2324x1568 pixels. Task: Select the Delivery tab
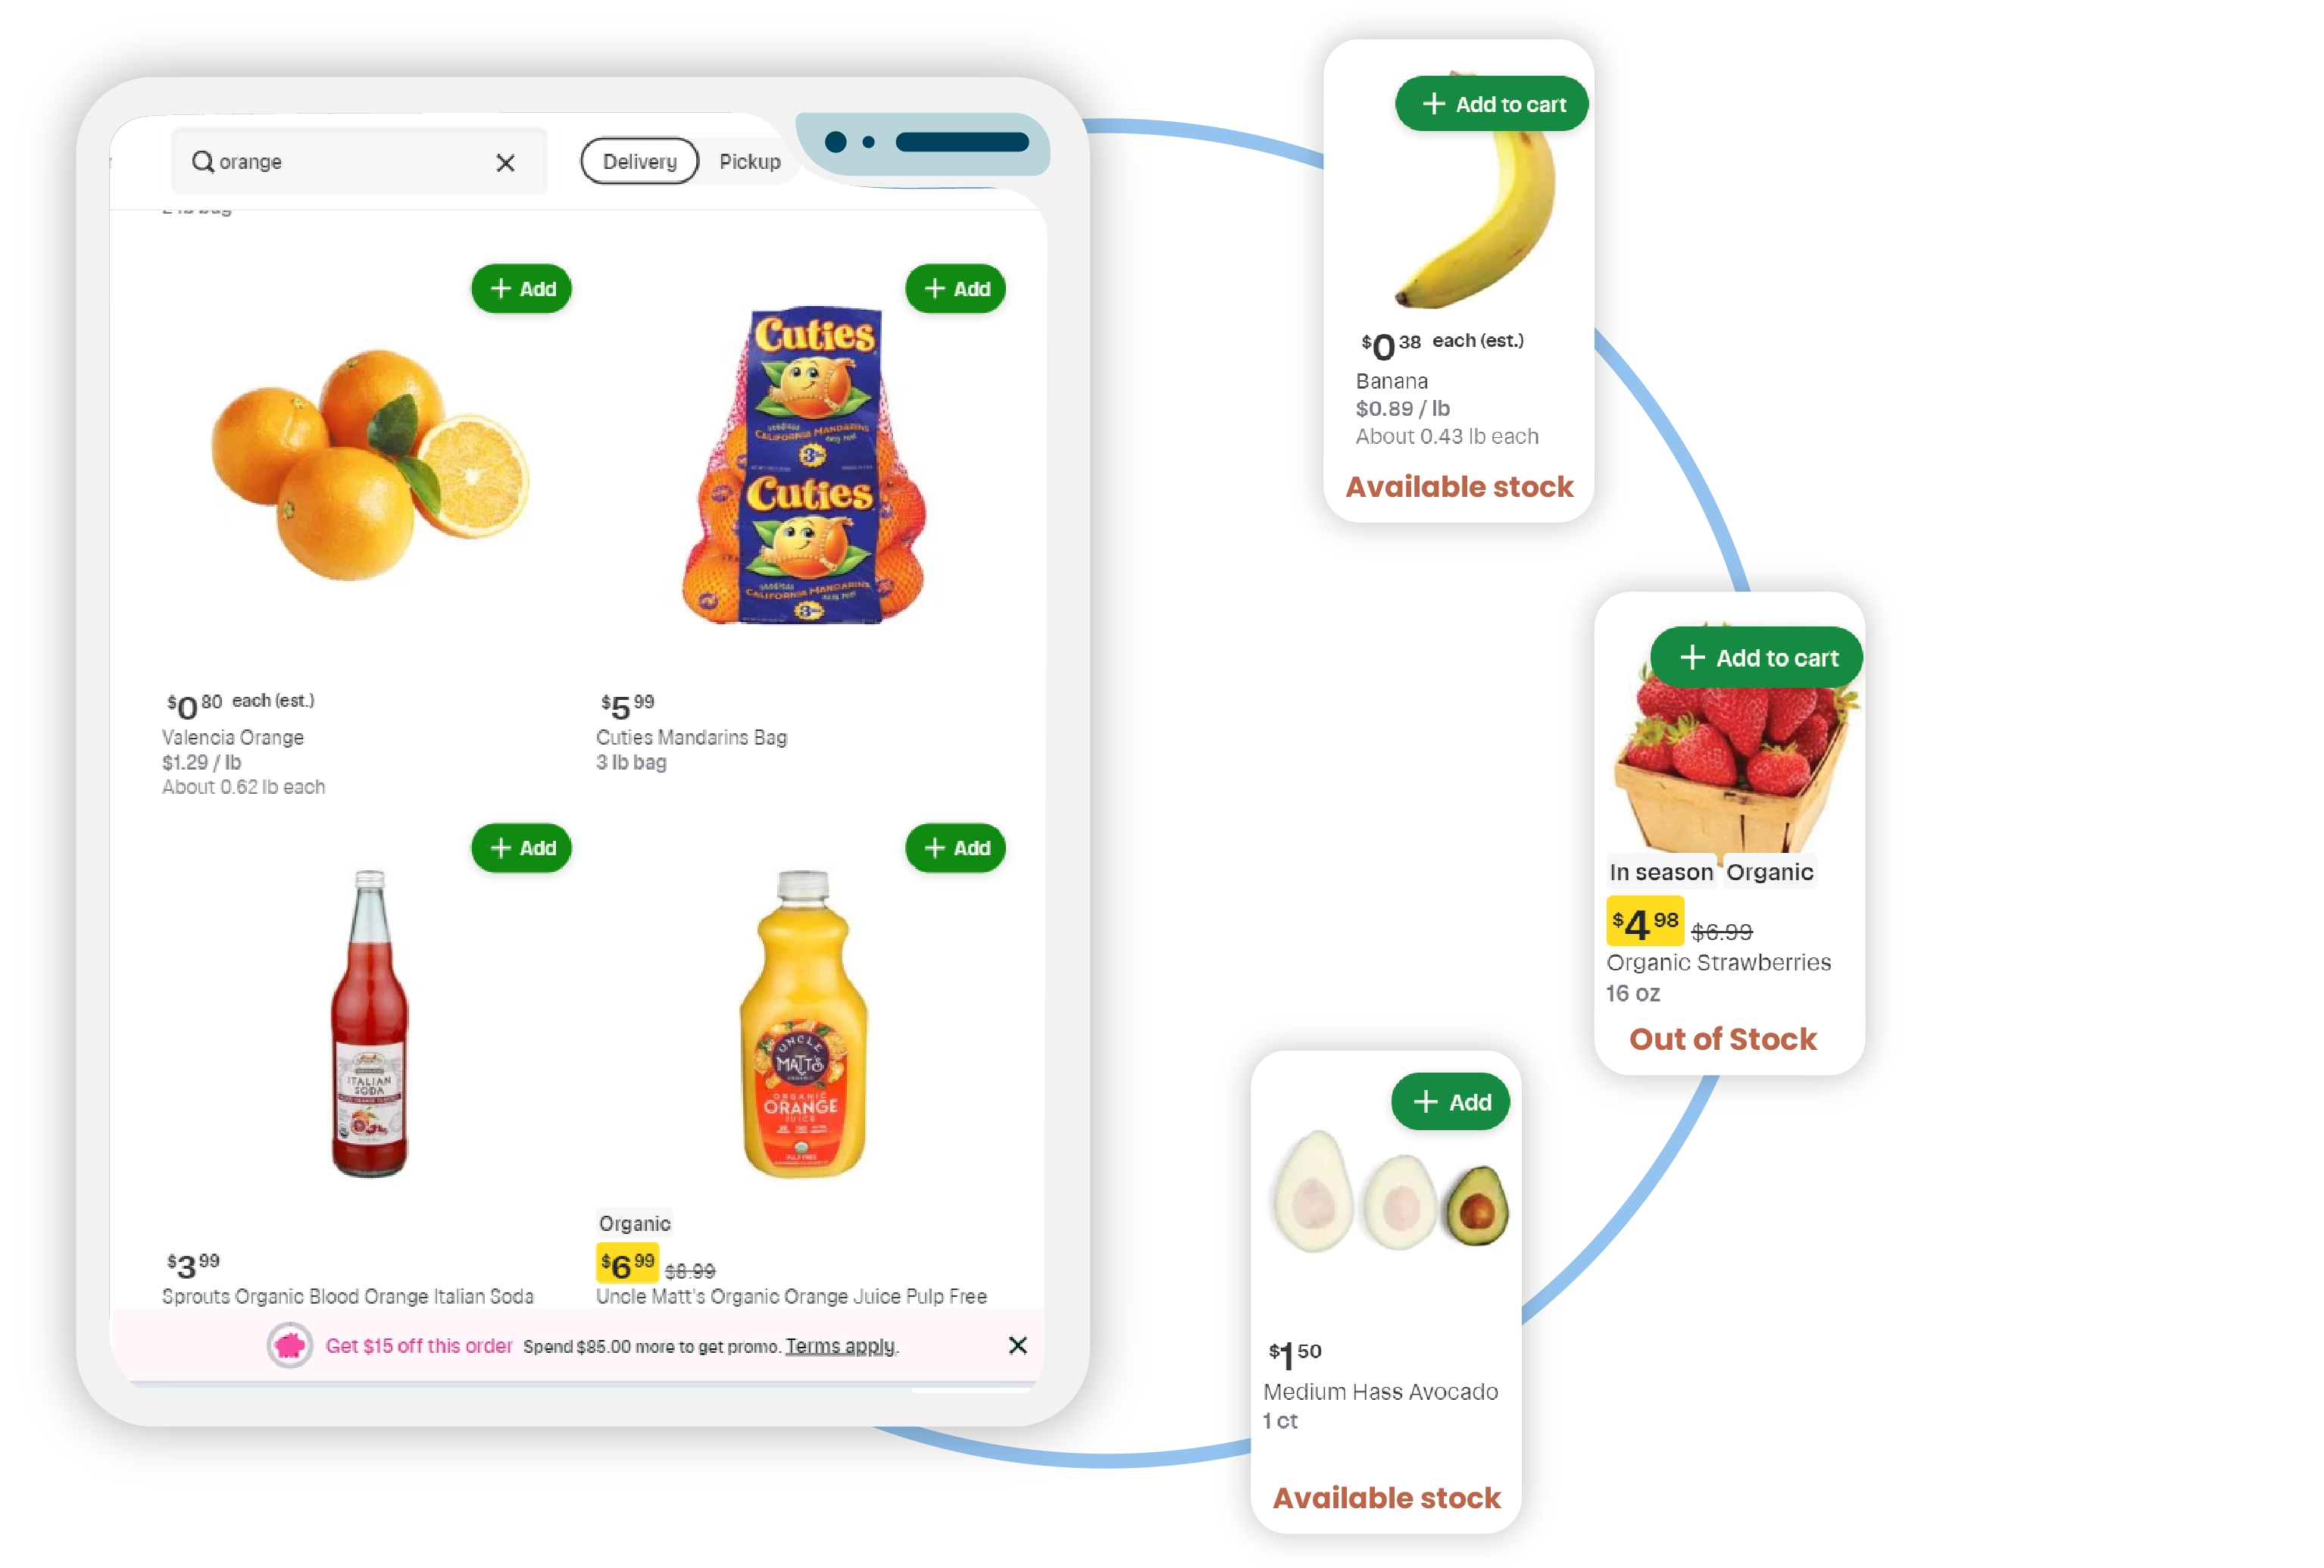[x=637, y=161]
